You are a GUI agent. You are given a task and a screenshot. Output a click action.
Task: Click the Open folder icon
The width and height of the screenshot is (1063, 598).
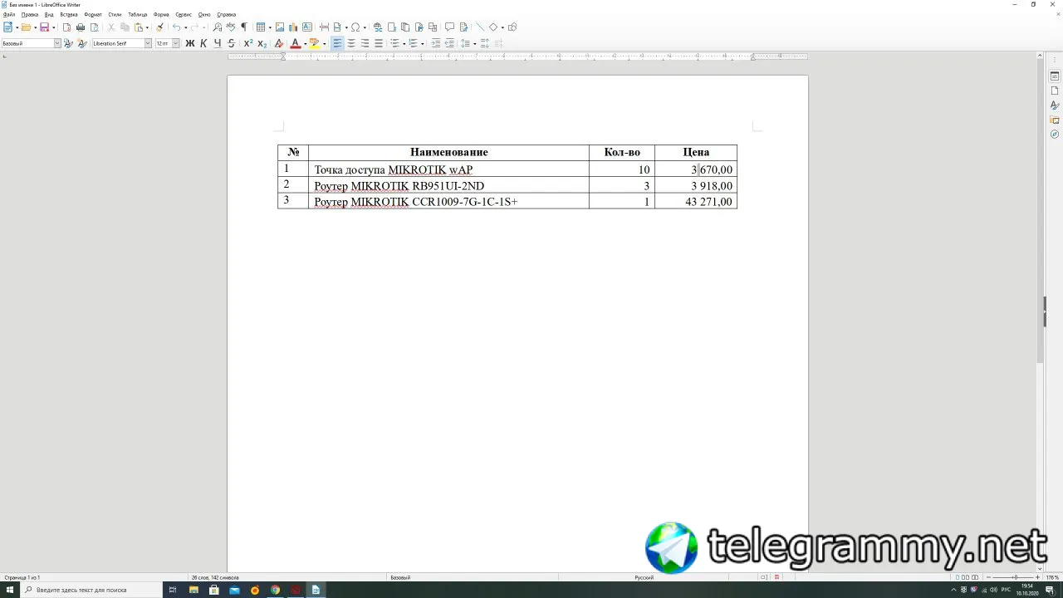[x=26, y=27]
